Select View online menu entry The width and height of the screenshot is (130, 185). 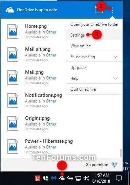pos(94,46)
